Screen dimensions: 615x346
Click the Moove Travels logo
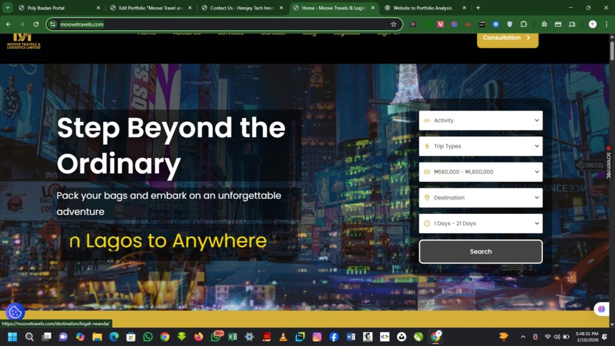click(x=24, y=40)
